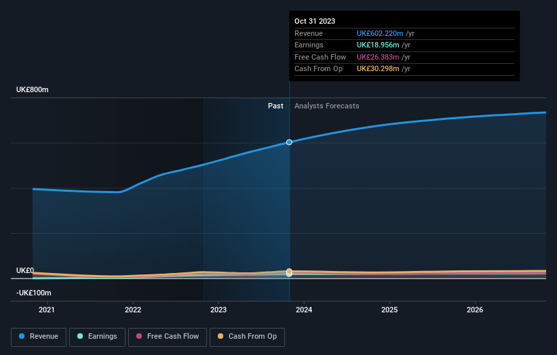The image size is (557, 355).
Task: Click the 2026 x-axis label
Action: (475, 310)
